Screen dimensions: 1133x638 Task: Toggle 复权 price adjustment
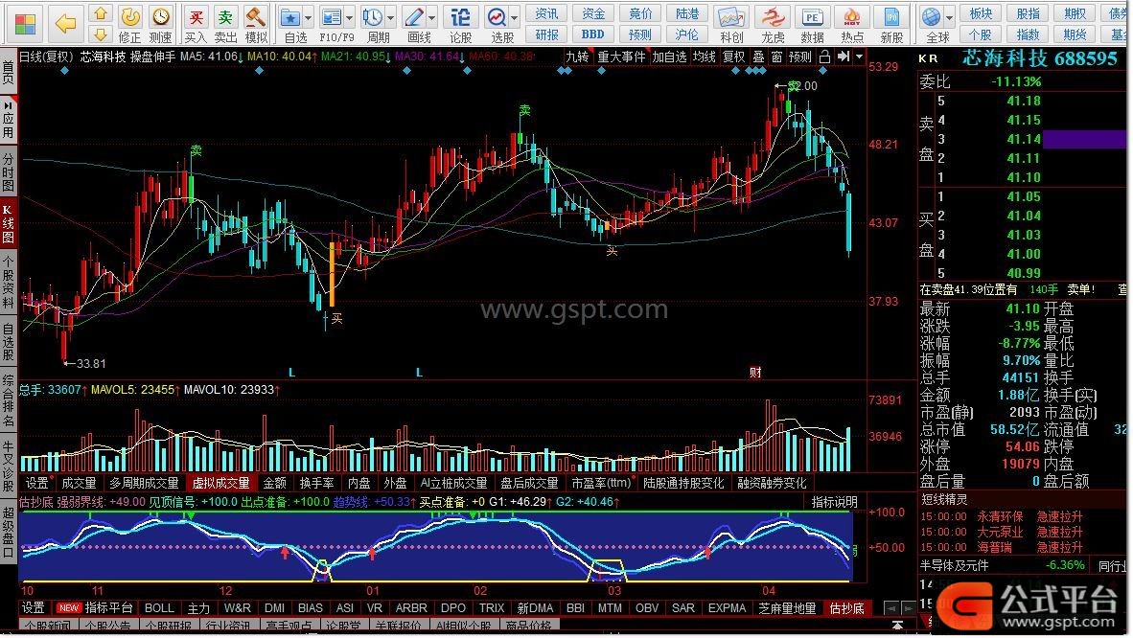click(x=733, y=57)
